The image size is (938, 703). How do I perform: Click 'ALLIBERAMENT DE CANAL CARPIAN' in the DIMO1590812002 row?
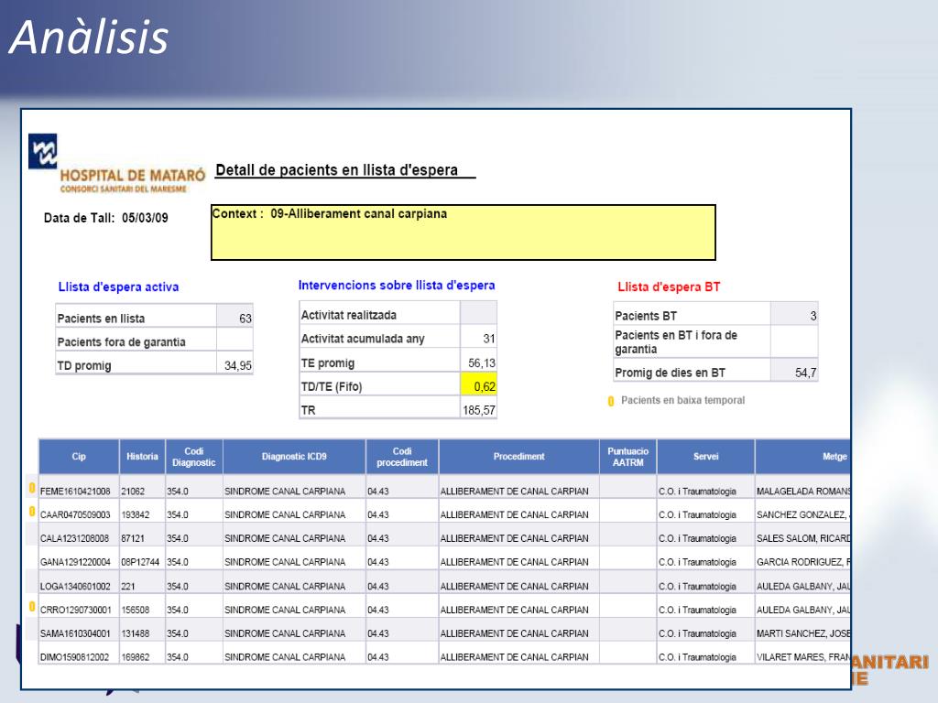(x=515, y=657)
